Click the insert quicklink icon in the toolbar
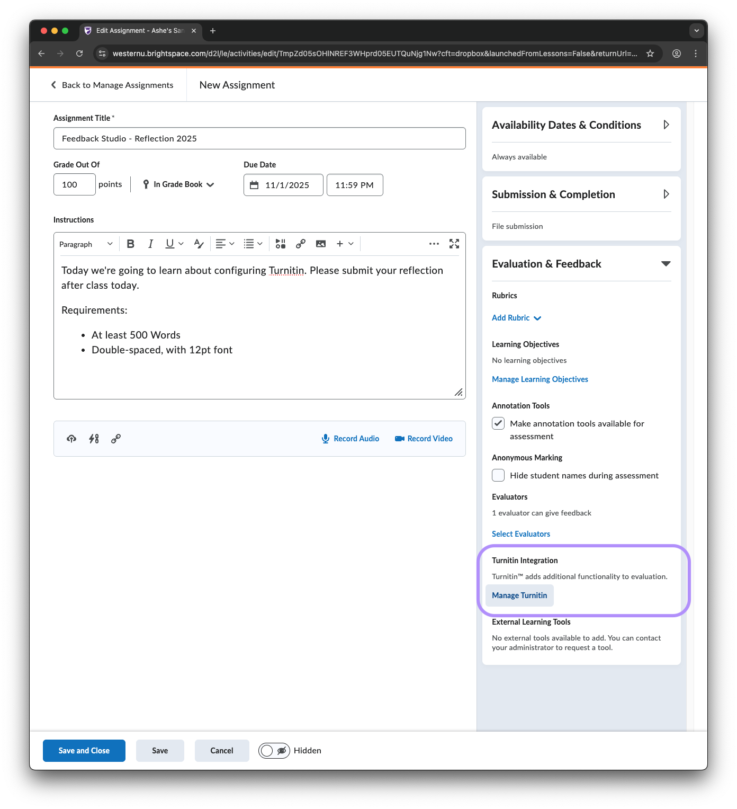The height and width of the screenshot is (809, 737). click(x=301, y=244)
